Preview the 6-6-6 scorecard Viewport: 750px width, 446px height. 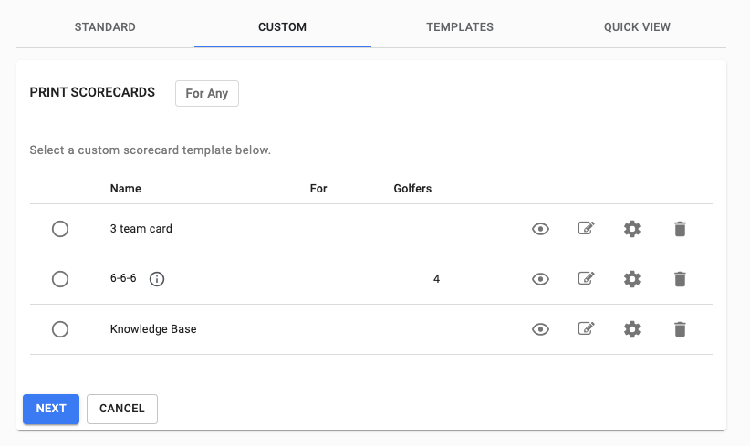pos(540,279)
